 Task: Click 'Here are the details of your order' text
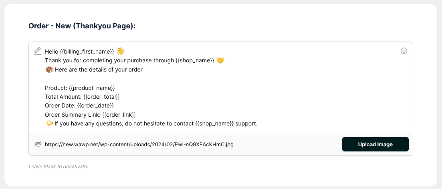[x=99, y=70]
